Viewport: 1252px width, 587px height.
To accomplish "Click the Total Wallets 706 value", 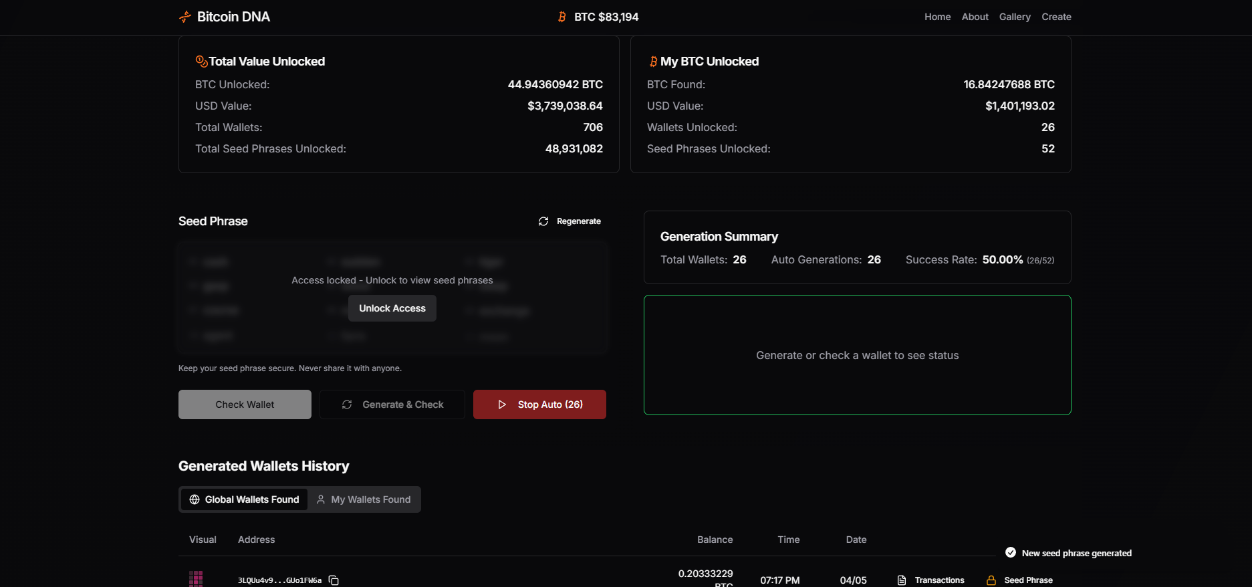I will coord(592,127).
